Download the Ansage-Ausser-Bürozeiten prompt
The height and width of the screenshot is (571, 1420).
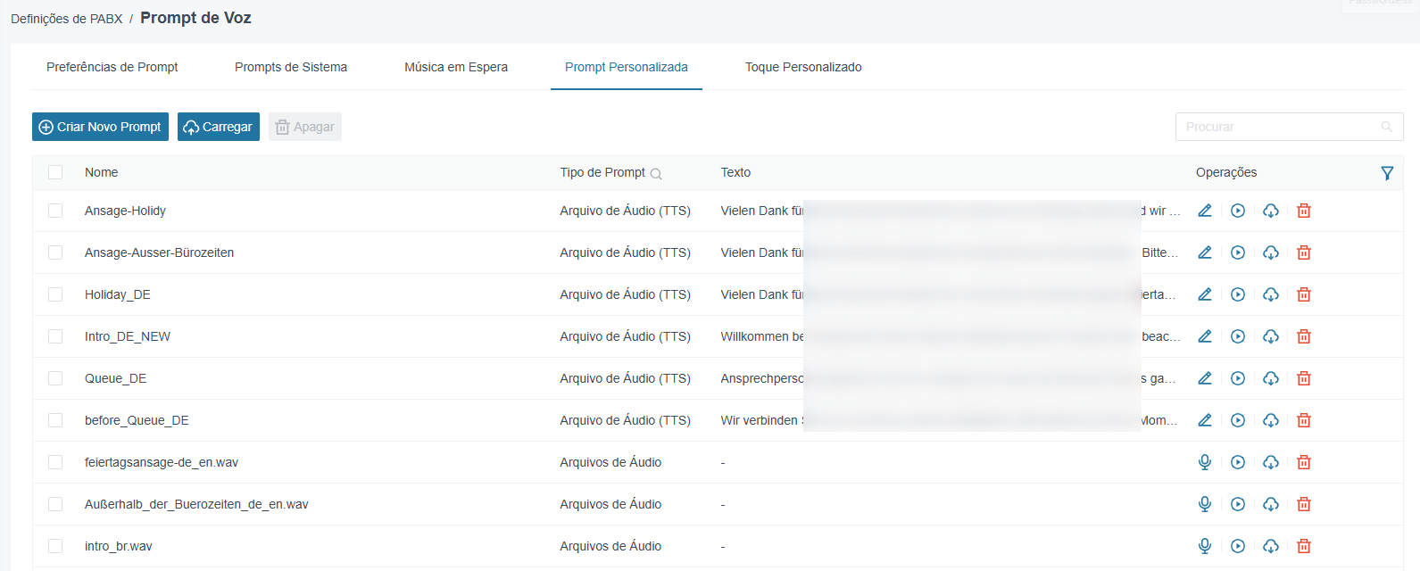click(1271, 252)
